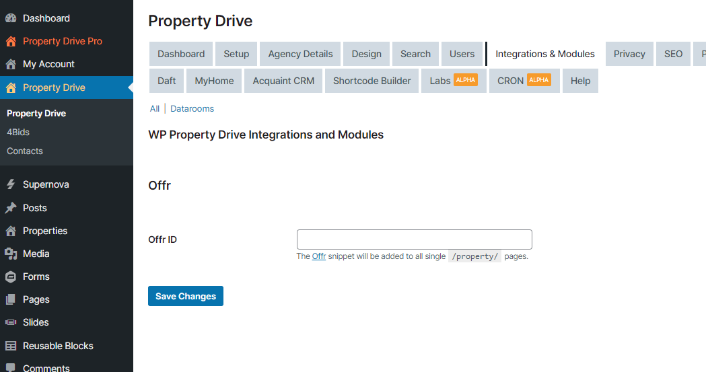Click the Slides icon in sidebar
The width and height of the screenshot is (706, 372).
tap(11, 322)
